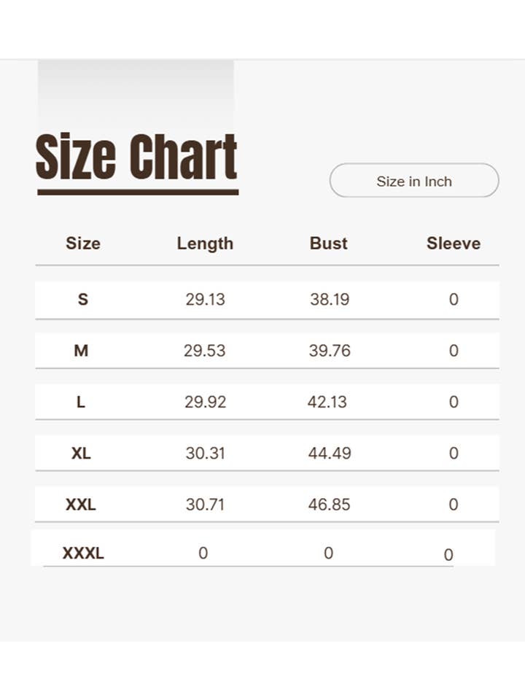Pick the XXXL size row label
The image size is (525, 700).
[83, 553]
